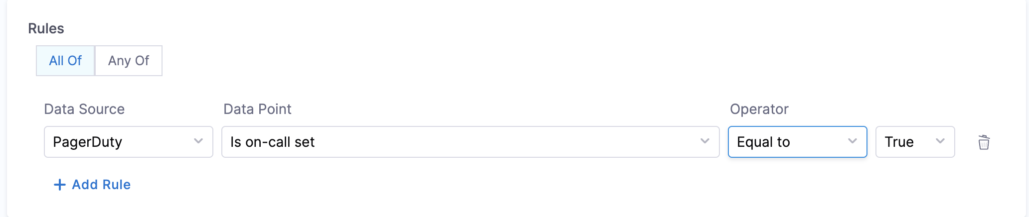The width and height of the screenshot is (1029, 217).
Task: Click the Rules section heading
Action: pyautogui.click(x=46, y=29)
